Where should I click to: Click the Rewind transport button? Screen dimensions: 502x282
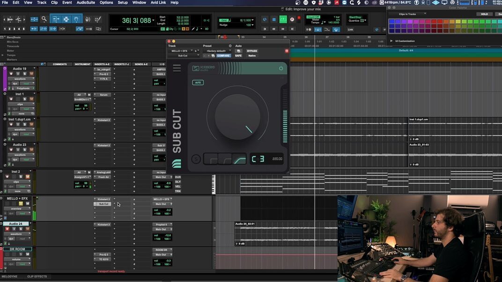pos(274,29)
